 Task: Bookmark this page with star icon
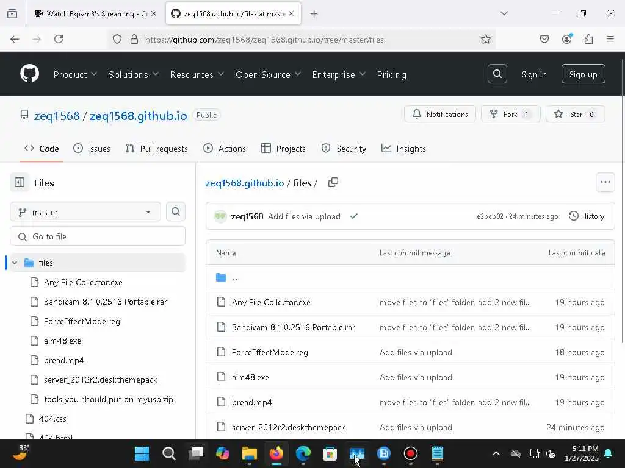pyautogui.click(x=485, y=40)
